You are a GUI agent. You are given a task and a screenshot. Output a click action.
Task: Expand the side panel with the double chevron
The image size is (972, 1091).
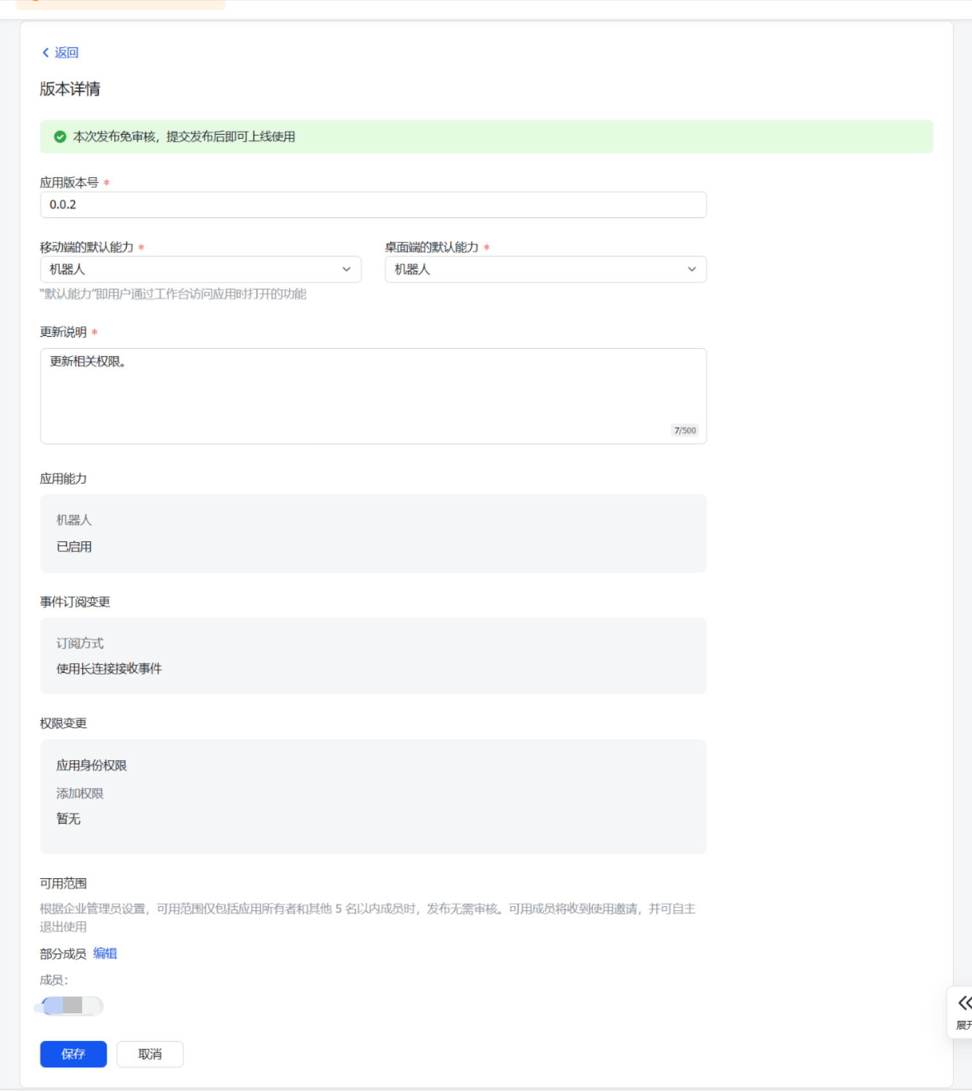964,1003
